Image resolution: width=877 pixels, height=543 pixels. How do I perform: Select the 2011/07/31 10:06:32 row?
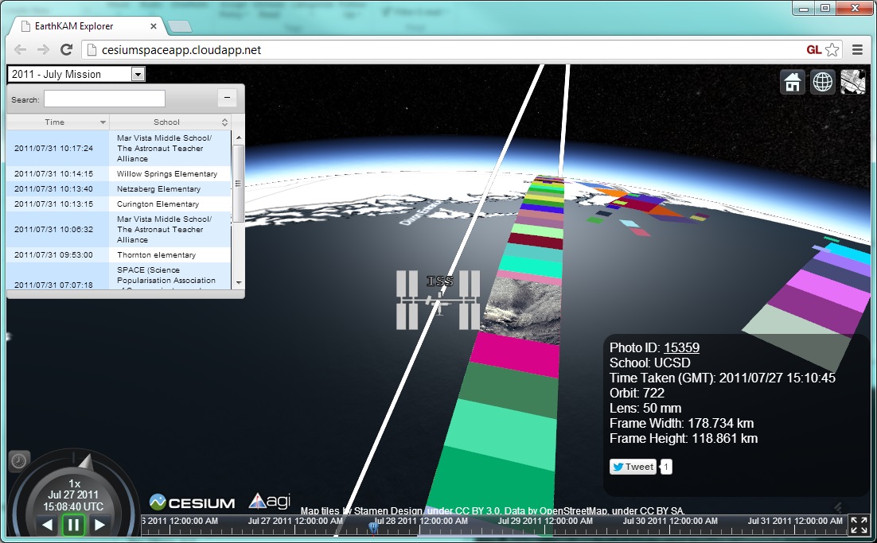[x=119, y=229]
